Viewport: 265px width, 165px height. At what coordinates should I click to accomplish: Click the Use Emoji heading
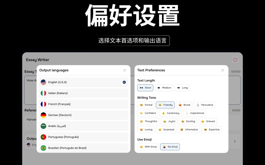click(144, 139)
